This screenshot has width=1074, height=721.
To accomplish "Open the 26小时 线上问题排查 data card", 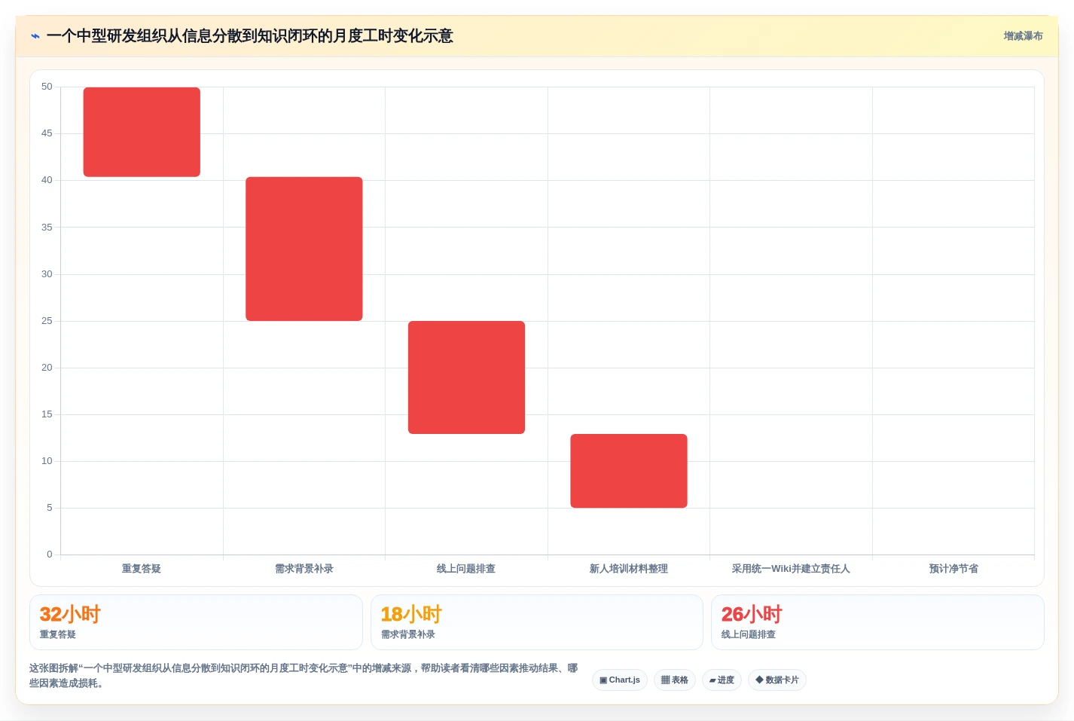I will click(x=877, y=622).
